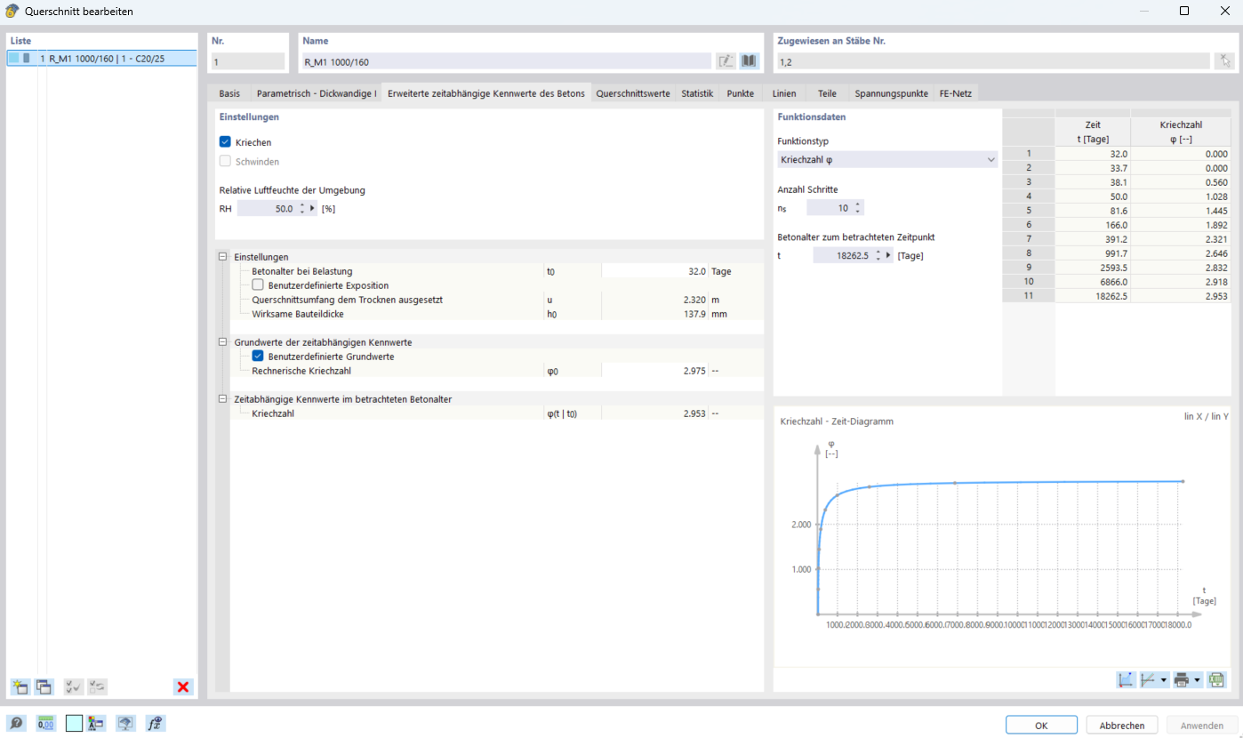Click the copy cross-section icon below the list

pos(44,686)
